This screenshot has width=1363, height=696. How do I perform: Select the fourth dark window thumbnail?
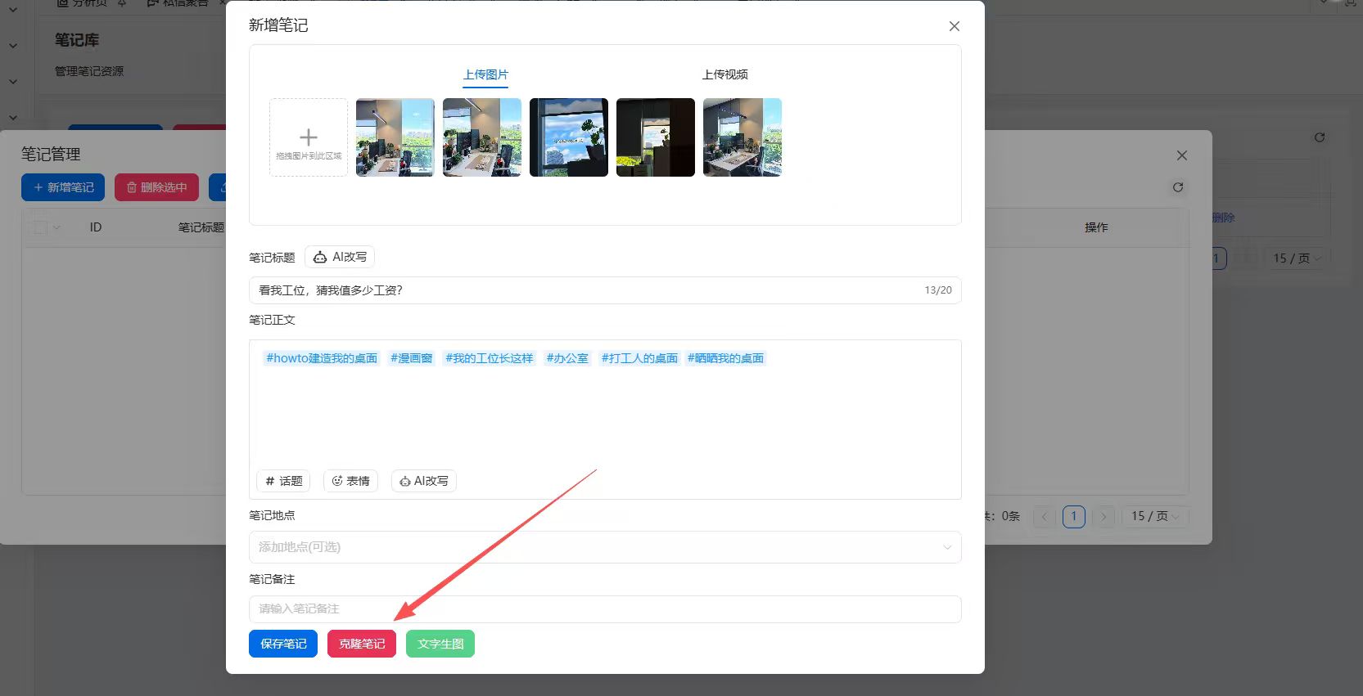tap(656, 137)
